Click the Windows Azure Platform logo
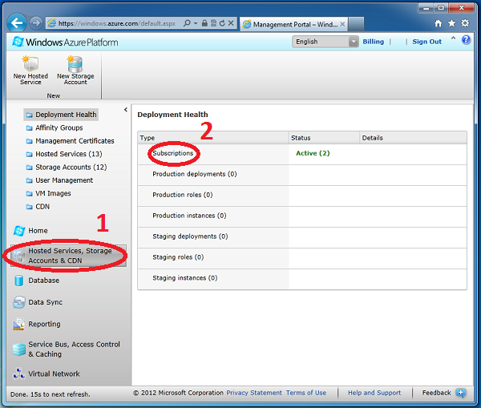This screenshot has height=408, width=481. tap(65, 42)
